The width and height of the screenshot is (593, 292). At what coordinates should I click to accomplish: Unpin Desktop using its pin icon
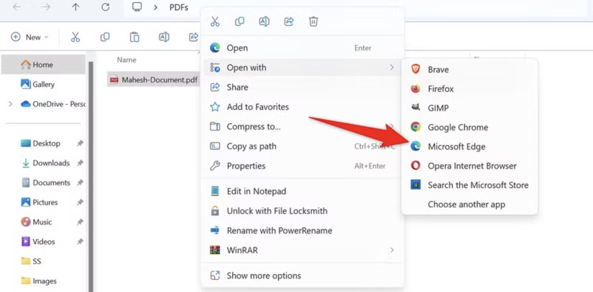point(80,144)
